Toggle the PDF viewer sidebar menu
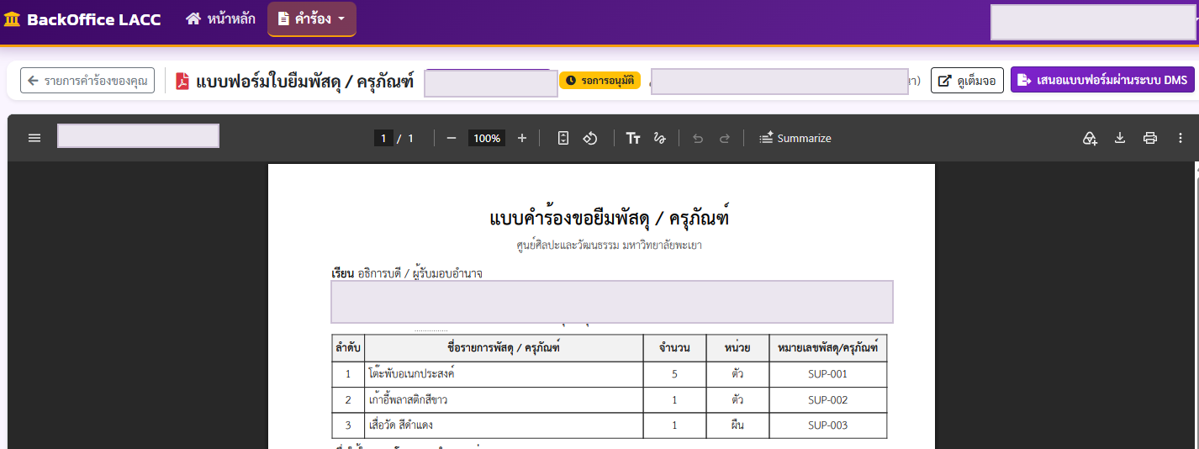1199x449 pixels. [34, 138]
